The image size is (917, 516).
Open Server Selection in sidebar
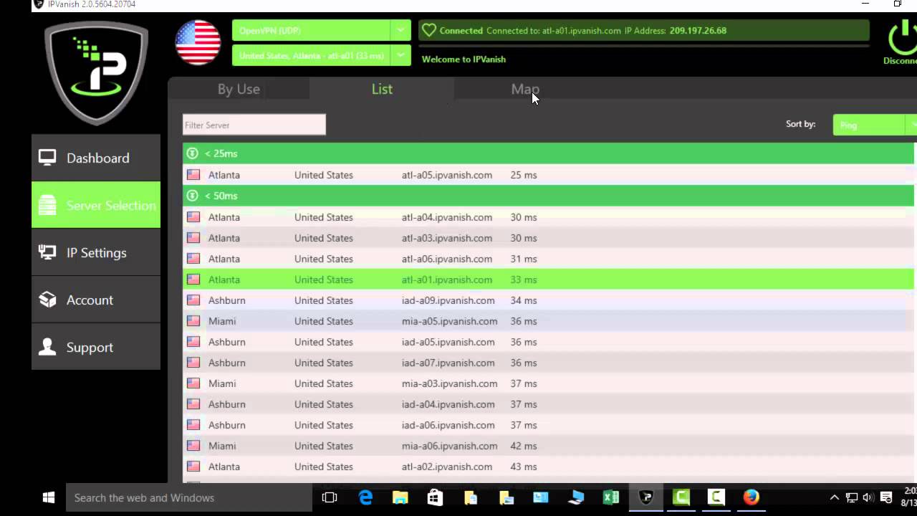tap(96, 205)
